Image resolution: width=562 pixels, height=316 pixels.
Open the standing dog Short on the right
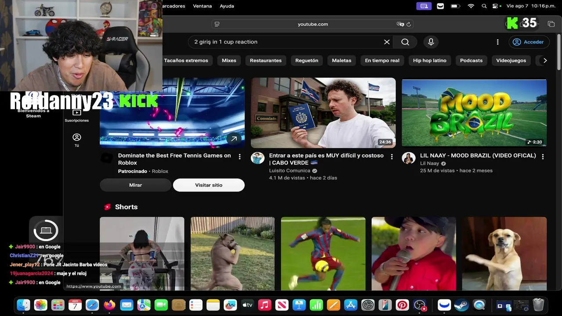click(504, 254)
